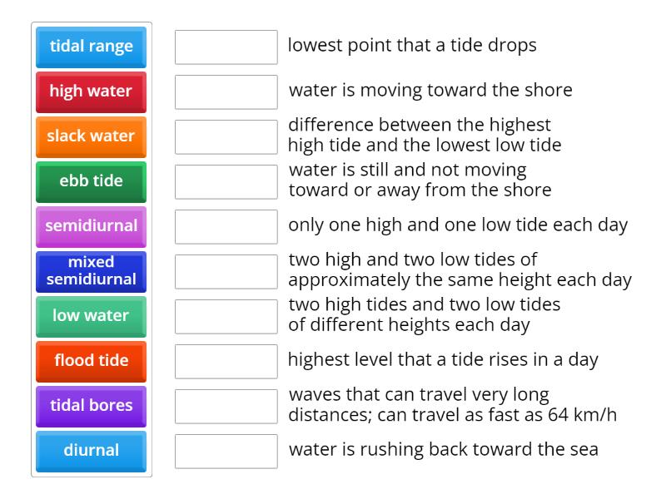The height and width of the screenshot is (499, 666).
Task: Click the orange 'slack water' tile
Action: (x=92, y=136)
